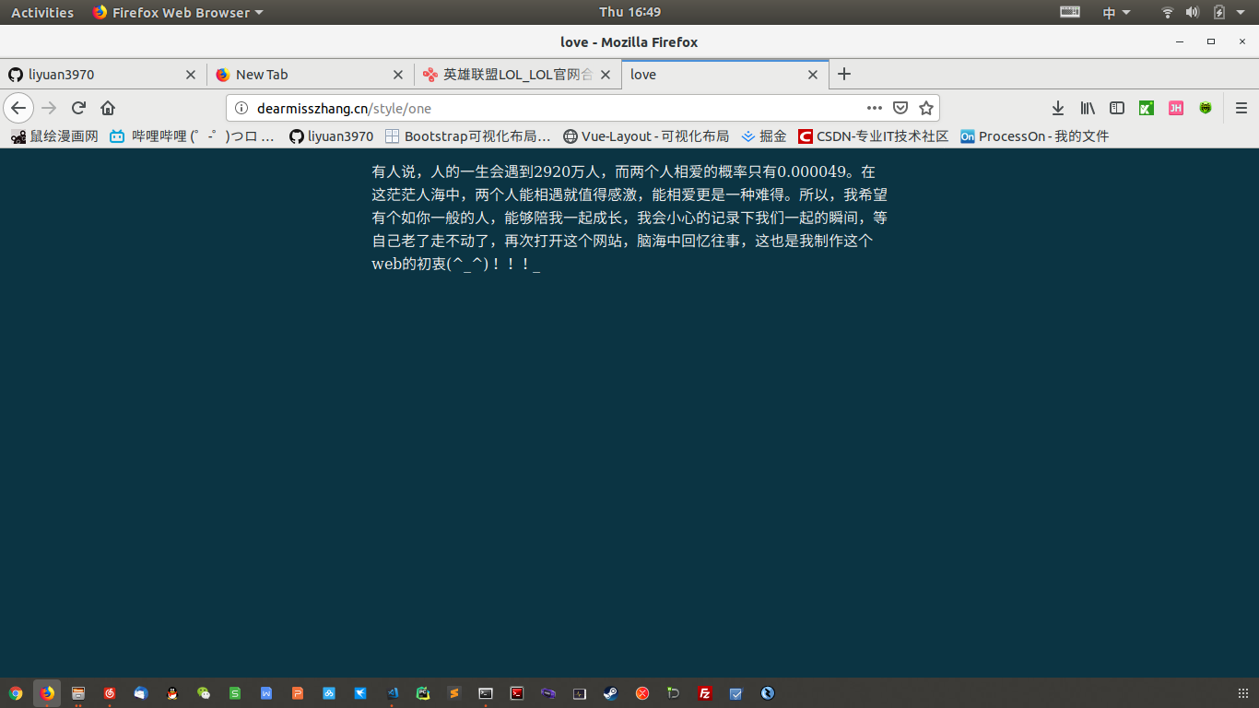
Task: Open Visual Studio Code dock icon
Action: (393, 693)
